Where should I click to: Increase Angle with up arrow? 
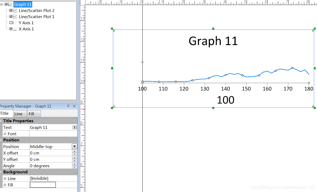coord(75,164)
